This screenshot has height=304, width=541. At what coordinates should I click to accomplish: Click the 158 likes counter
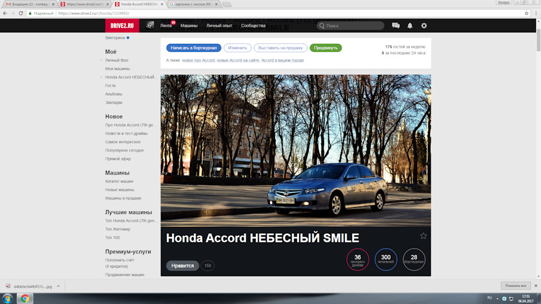coord(208,266)
